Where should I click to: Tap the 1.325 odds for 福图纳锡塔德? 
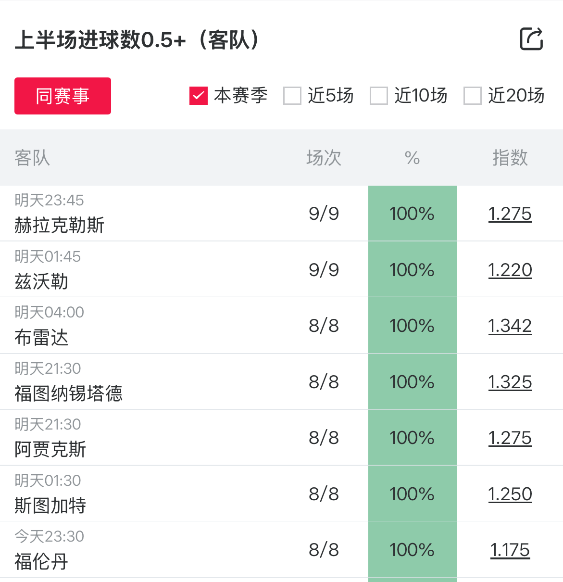click(x=510, y=382)
